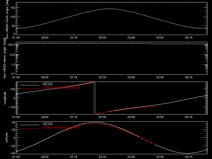Select the 22:30 label under the Longitude plot
Viewport: 212px width, 159px height.
click(x=102, y=117)
